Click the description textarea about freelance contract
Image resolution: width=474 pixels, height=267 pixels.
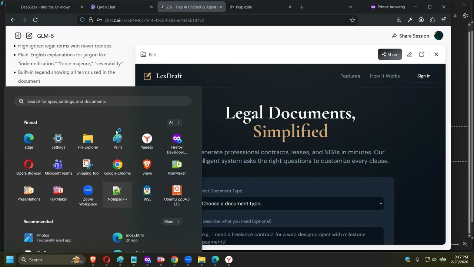pyautogui.click(x=292, y=236)
